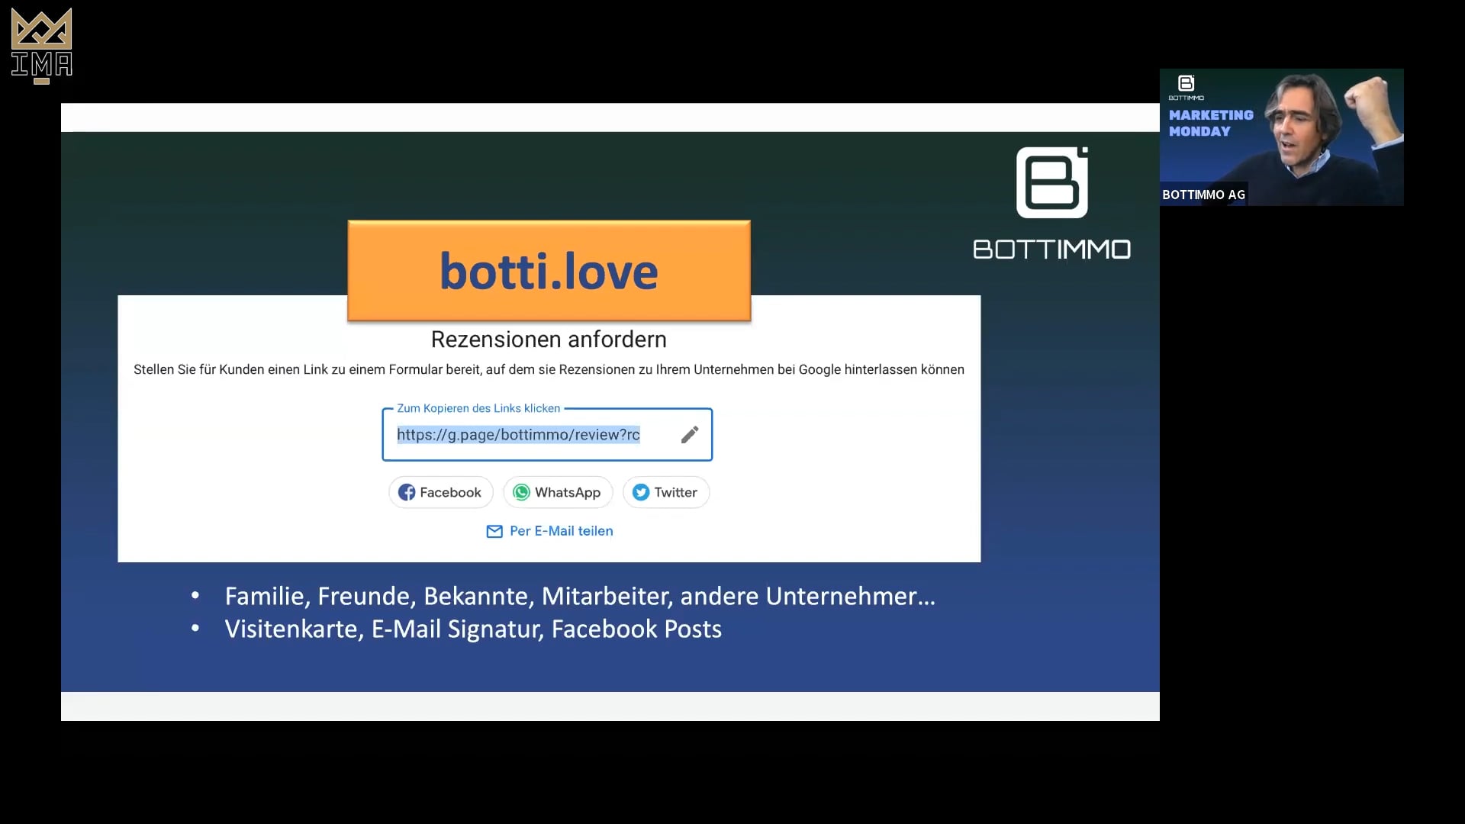Screen dimensions: 1465x824
Task: Click the BOTTIMMO wordmark under the logo
Action: click(1052, 249)
